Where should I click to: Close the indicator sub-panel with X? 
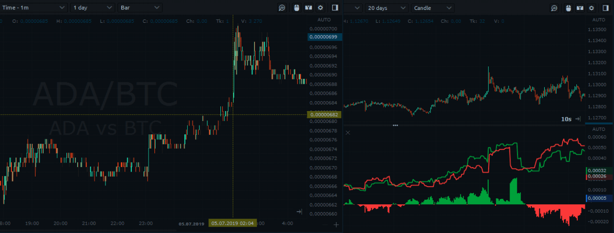348,132
